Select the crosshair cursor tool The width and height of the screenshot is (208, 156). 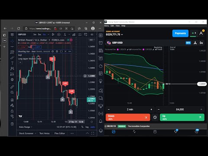12,41
